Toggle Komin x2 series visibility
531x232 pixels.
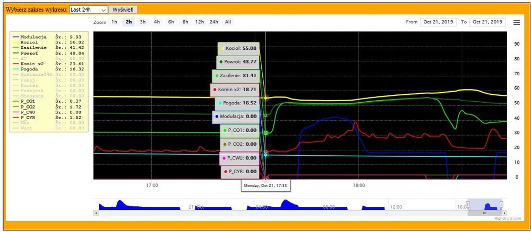tap(32, 64)
